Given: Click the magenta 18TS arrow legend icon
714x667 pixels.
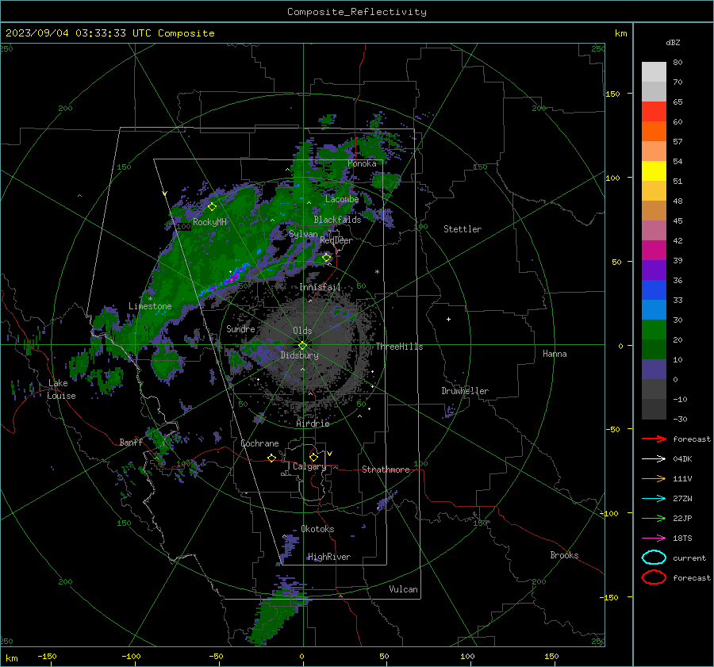Looking at the screenshot, I should (654, 539).
